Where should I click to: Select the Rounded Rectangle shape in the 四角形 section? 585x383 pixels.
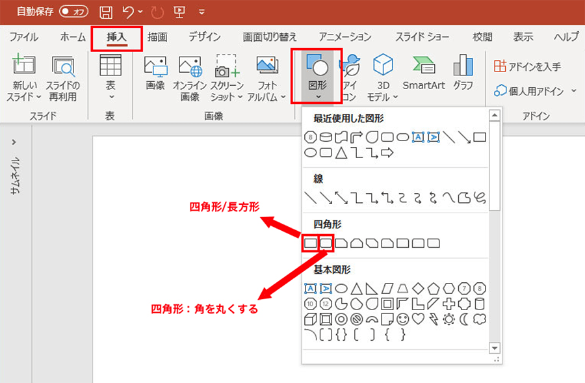pos(326,243)
